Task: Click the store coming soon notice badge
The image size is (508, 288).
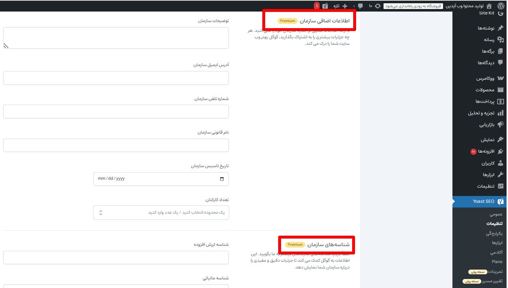Action: click(x=413, y=6)
